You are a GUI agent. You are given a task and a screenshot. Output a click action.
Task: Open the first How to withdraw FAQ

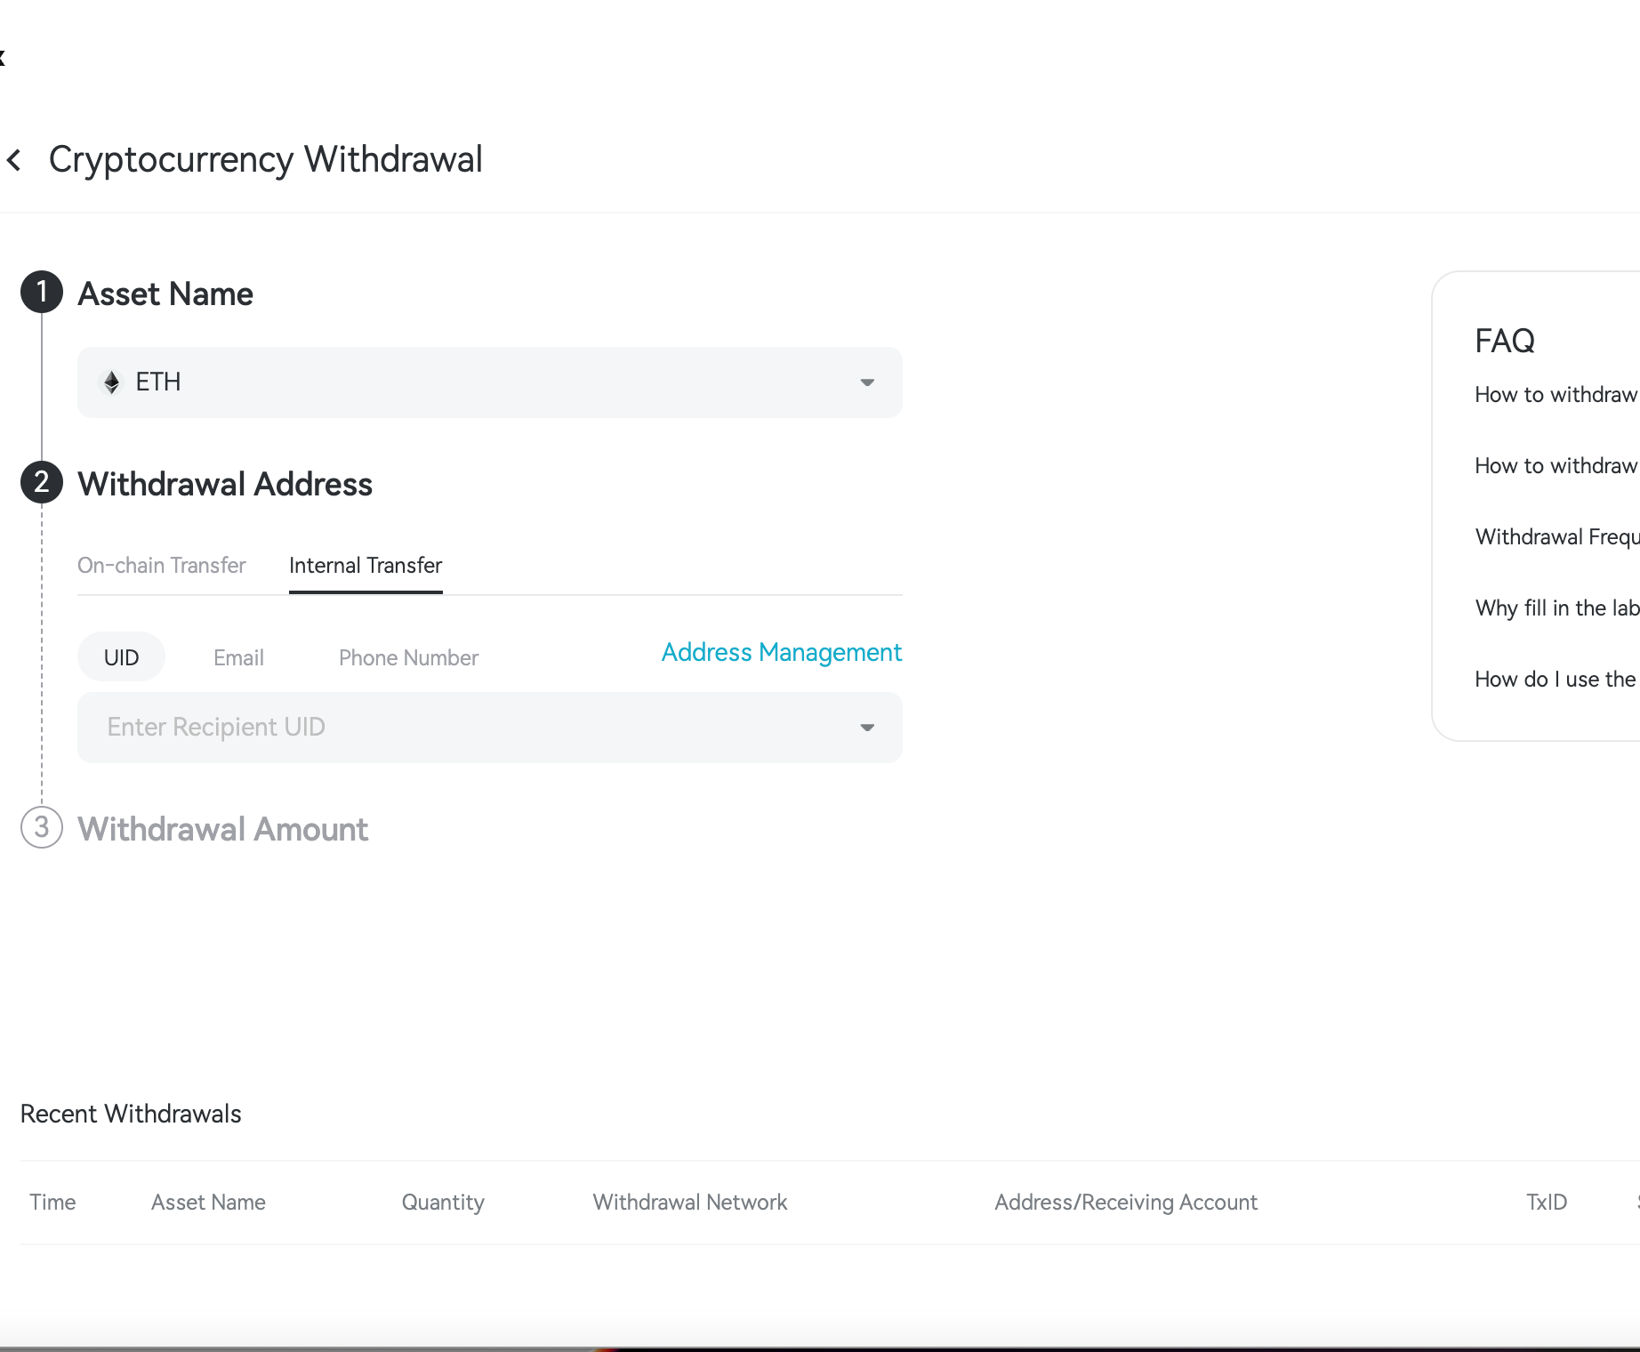[1556, 395]
